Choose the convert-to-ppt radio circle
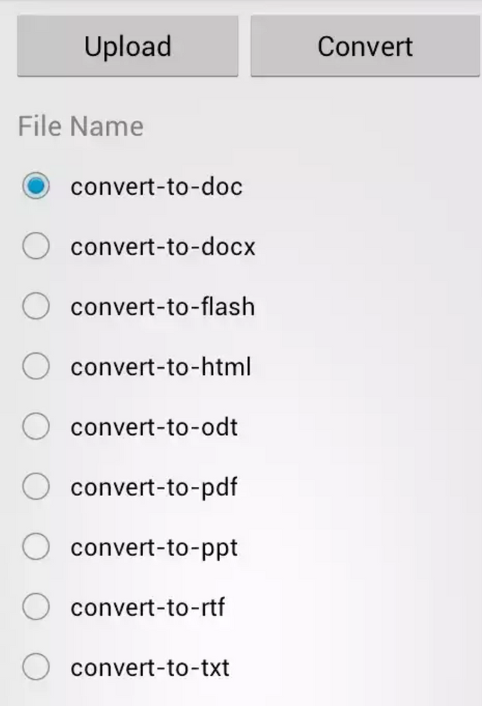 pyautogui.click(x=35, y=547)
